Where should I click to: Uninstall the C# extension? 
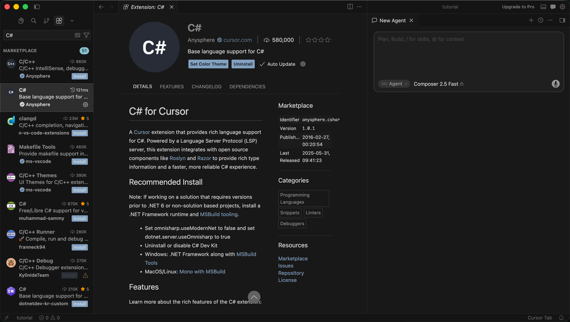[243, 64]
